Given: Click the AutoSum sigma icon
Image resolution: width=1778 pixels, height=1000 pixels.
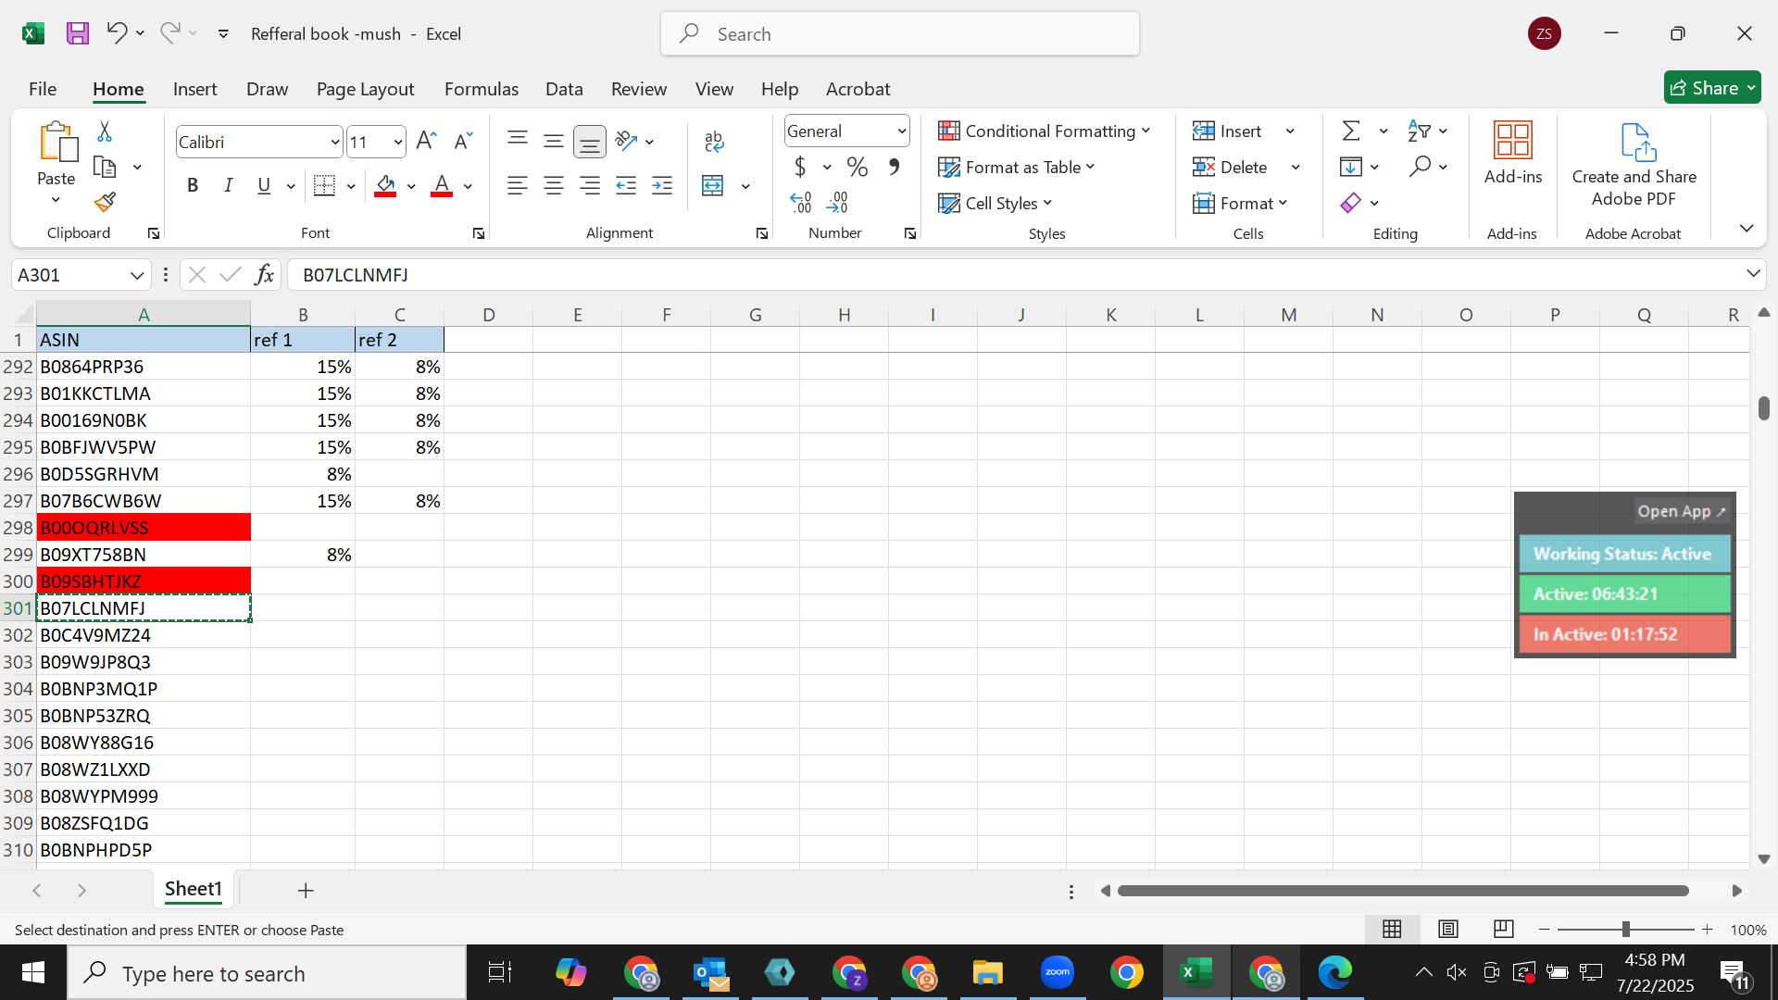Looking at the screenshot, I should [1351, 131].
